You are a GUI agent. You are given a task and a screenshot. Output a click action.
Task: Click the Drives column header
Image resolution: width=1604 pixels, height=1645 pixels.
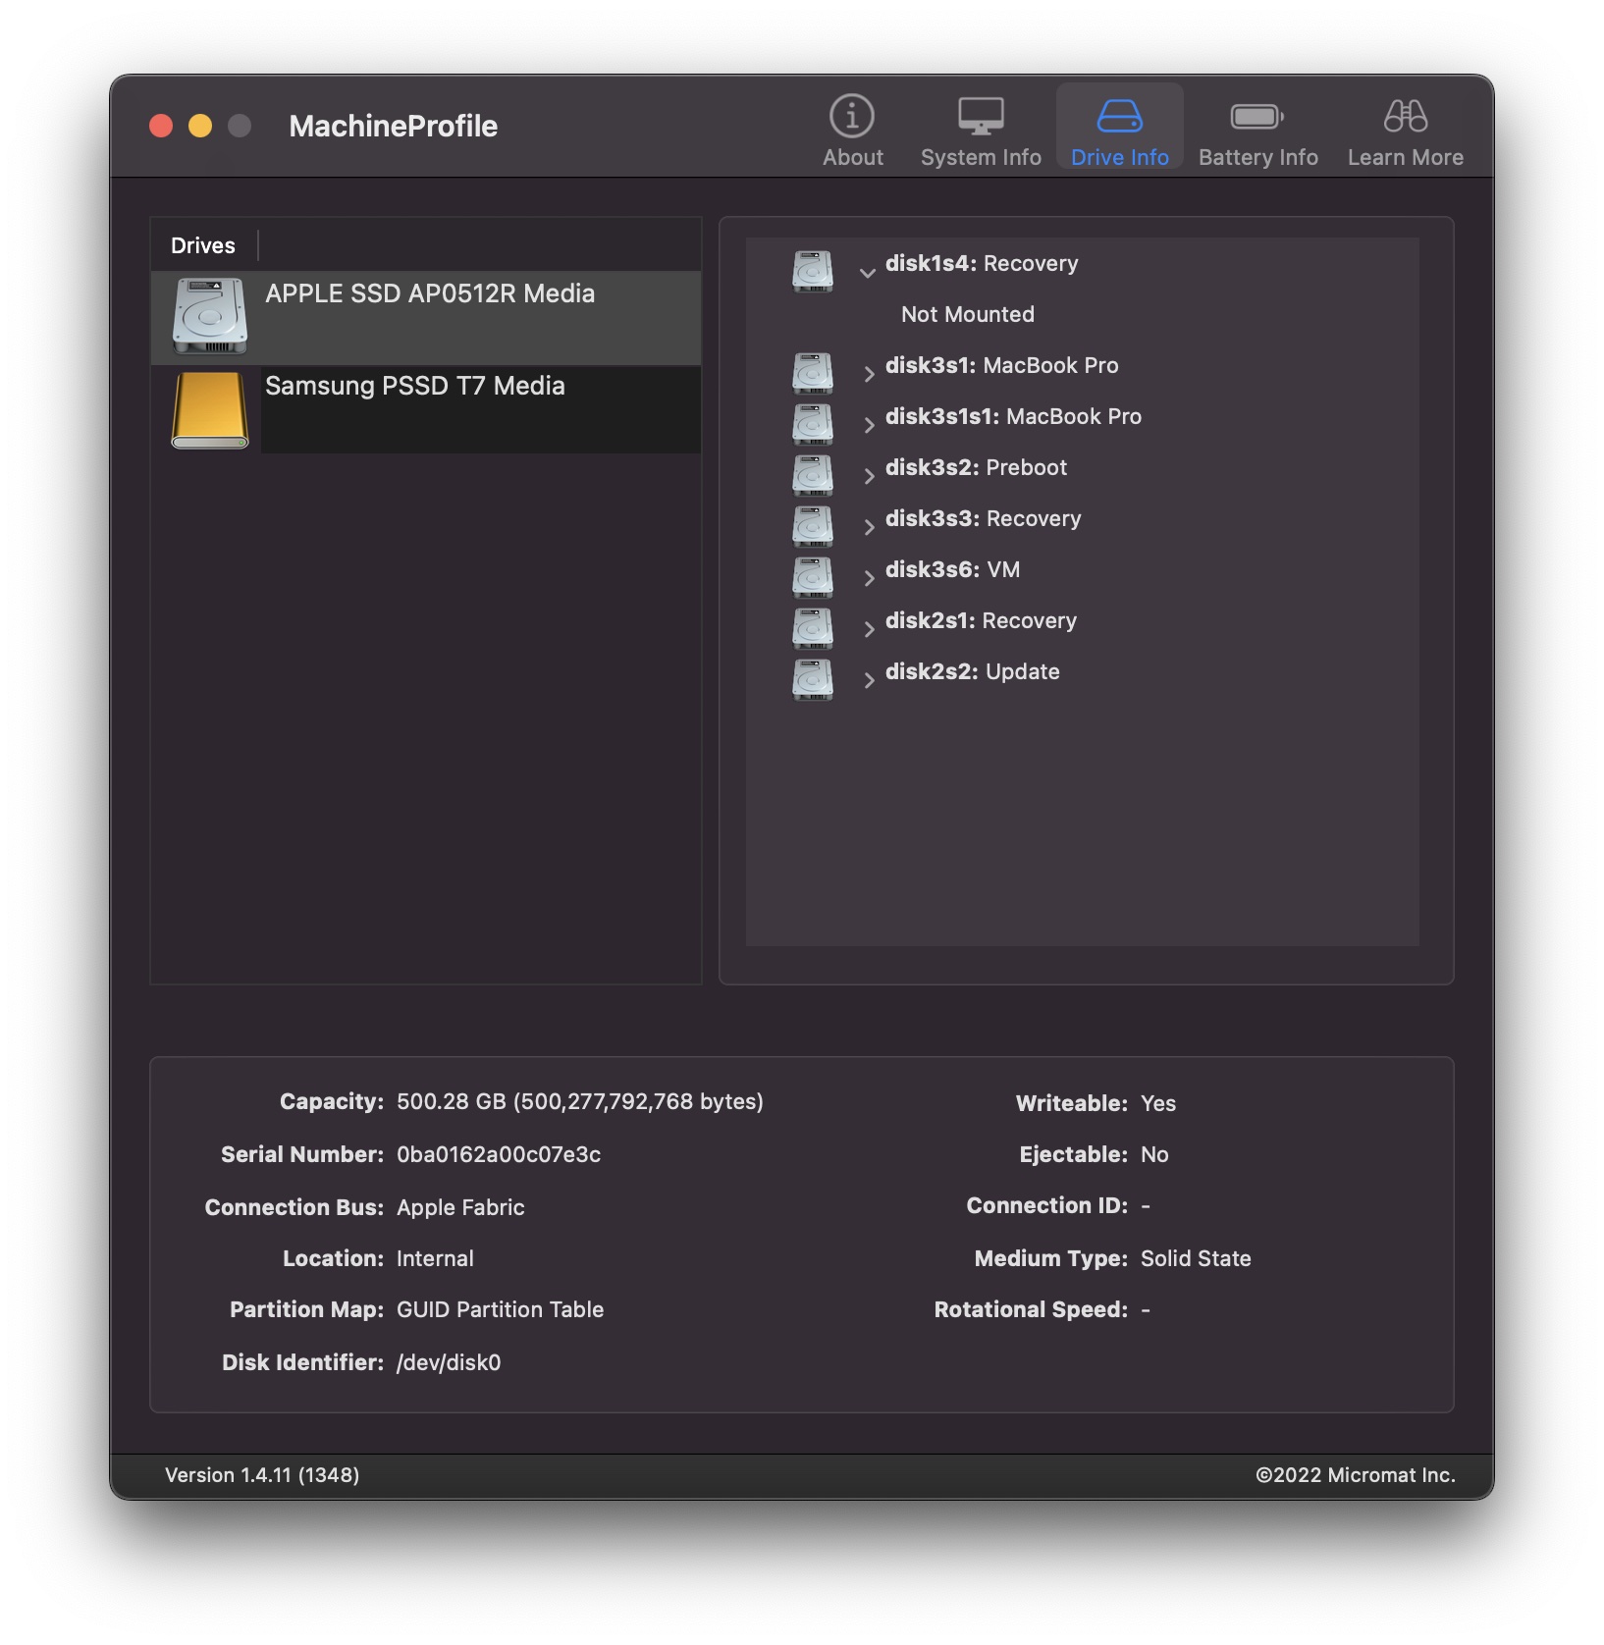(x=203, y=245)
